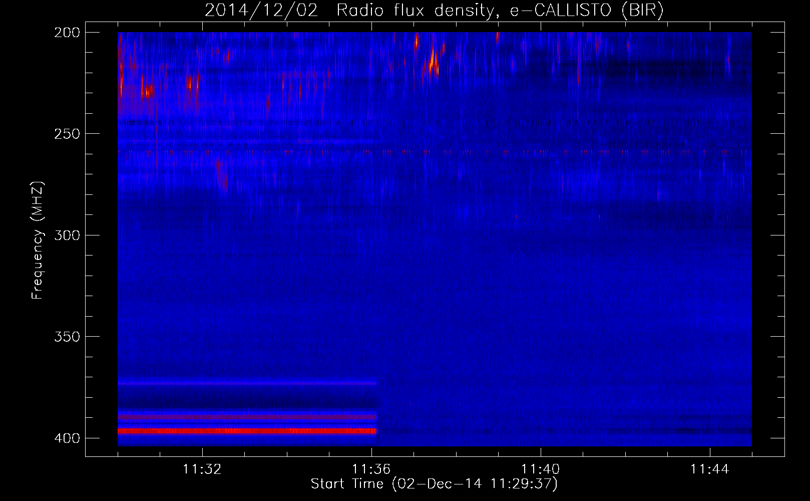The image size is (810, 501).
Task: Click the plot title with date 2014/12/02
Action: pyautogui.click(x=434, y=10)
